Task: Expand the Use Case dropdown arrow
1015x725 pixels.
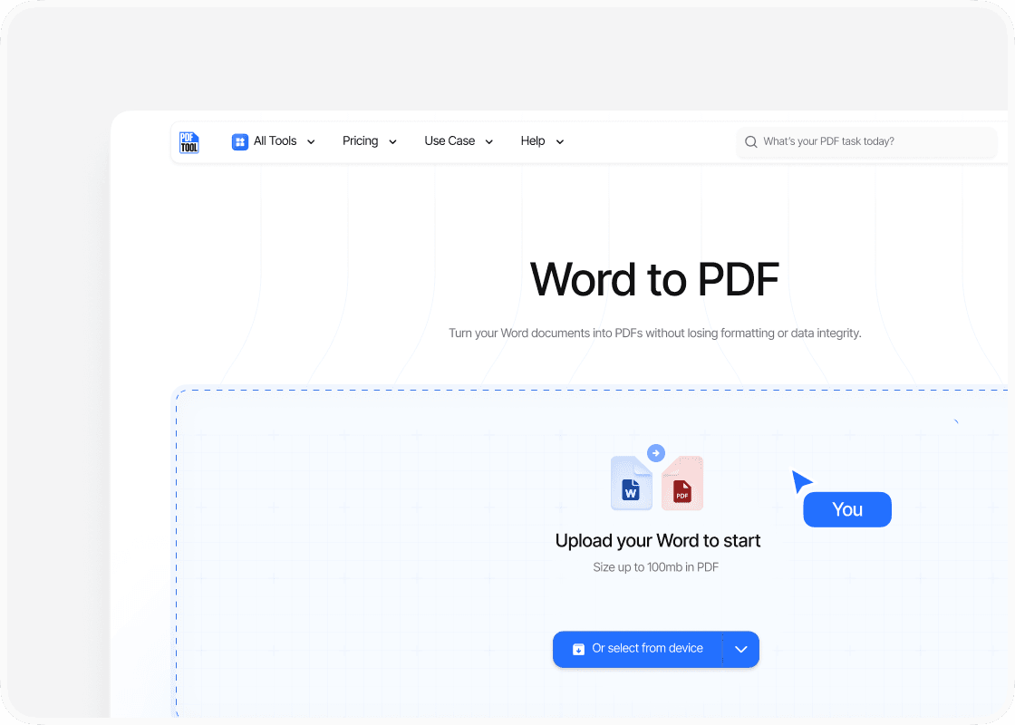Action: pos(489,142)
